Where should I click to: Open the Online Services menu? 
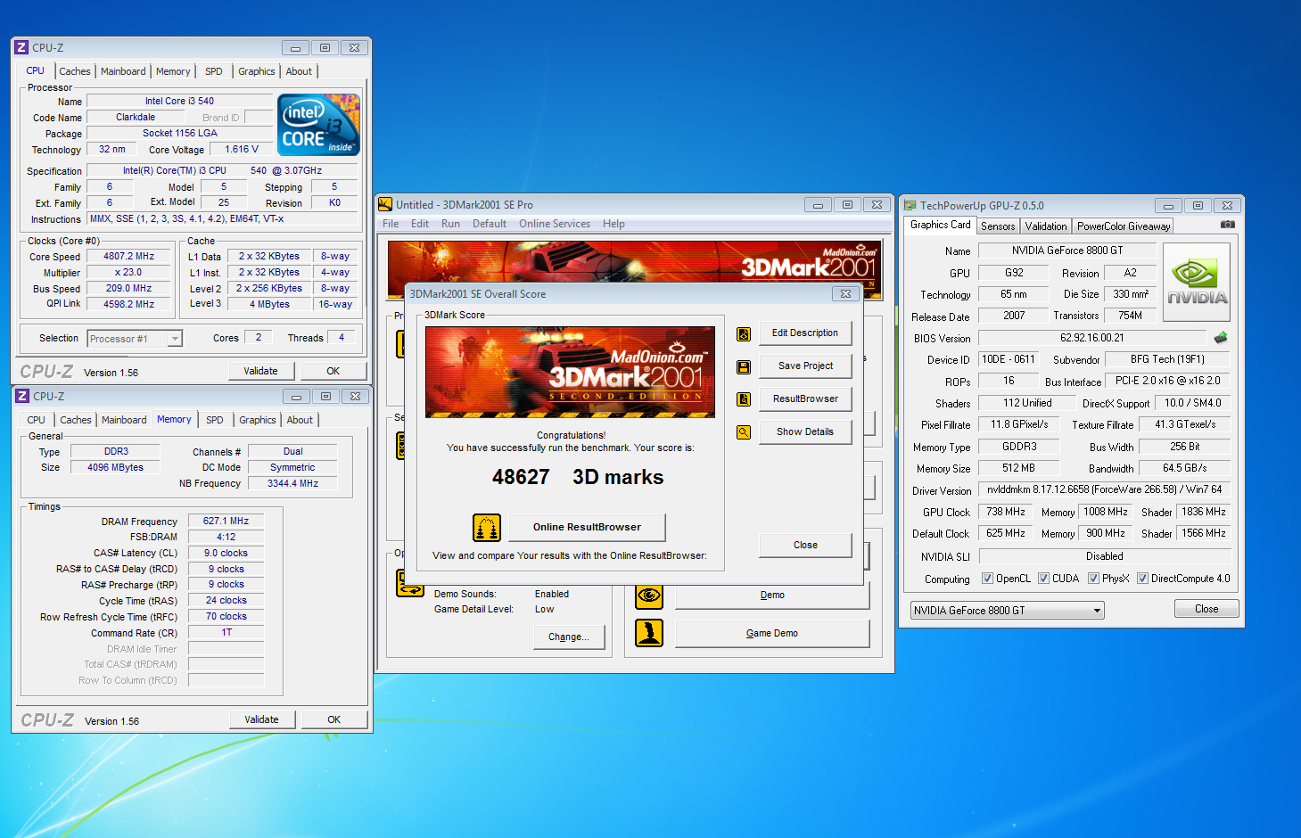[555, 224]
